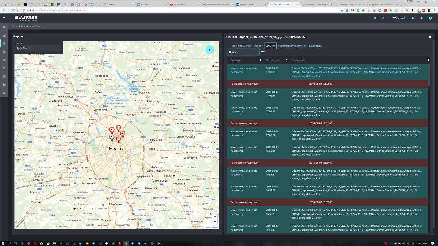Image resolution: width=438 pixels, height=246 pixels.
Task: Switch to the Изм. параметры tab
Action: (241, 46)
